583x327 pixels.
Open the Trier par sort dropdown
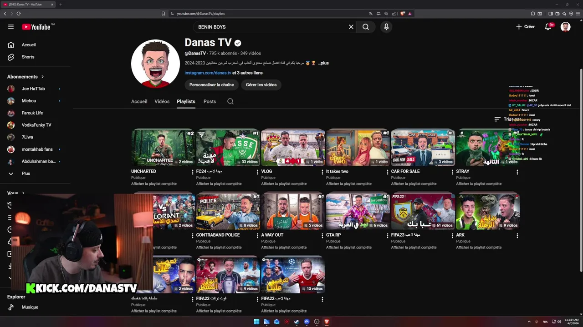507,119
